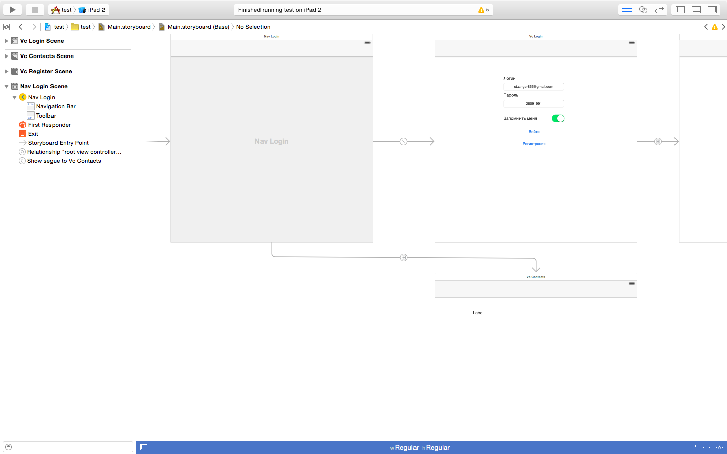Select Main.storyboard (Base) in jump bar
This screenshot has height=454, width=727.
198,27
